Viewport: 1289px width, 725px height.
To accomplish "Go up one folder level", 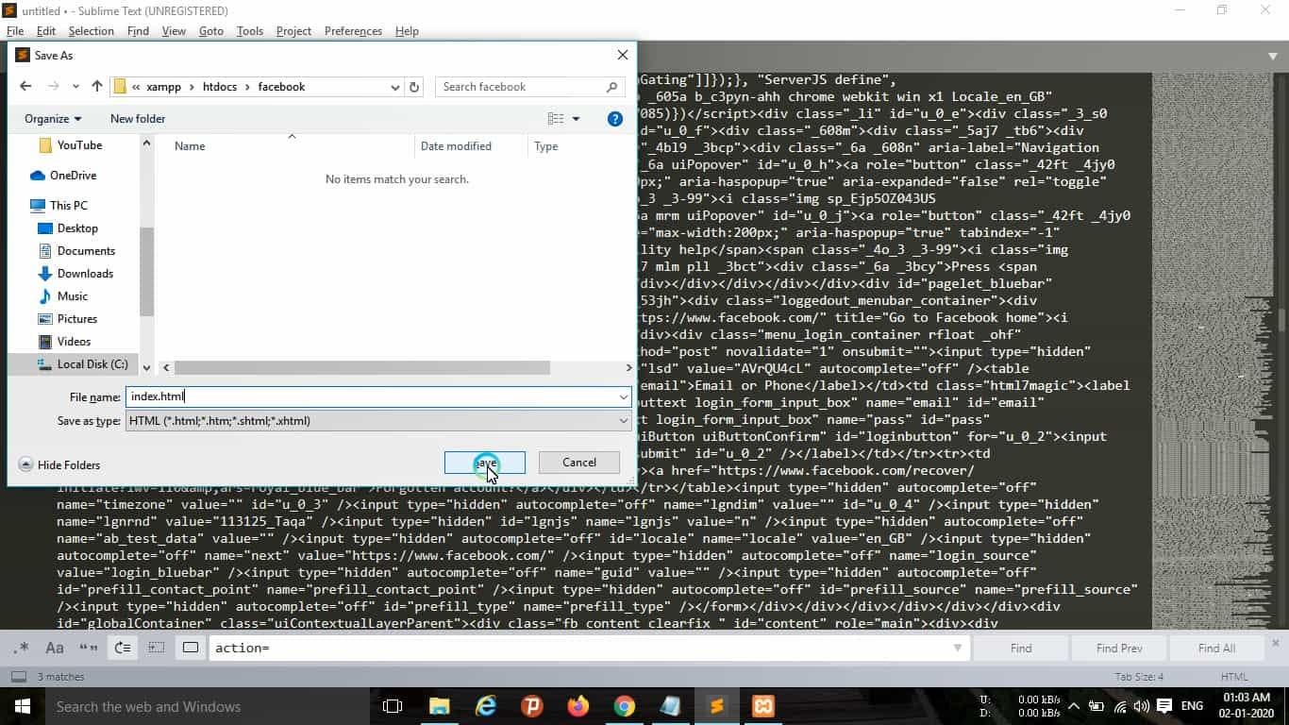I will (97, 86).
